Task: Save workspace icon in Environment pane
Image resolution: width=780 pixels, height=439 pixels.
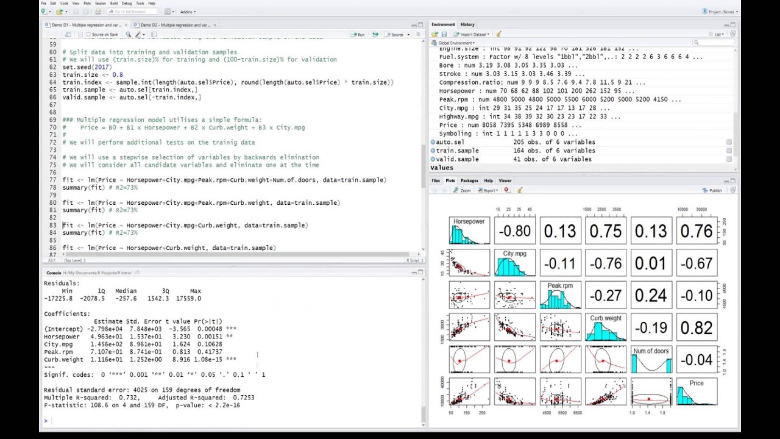Action: 444,34
